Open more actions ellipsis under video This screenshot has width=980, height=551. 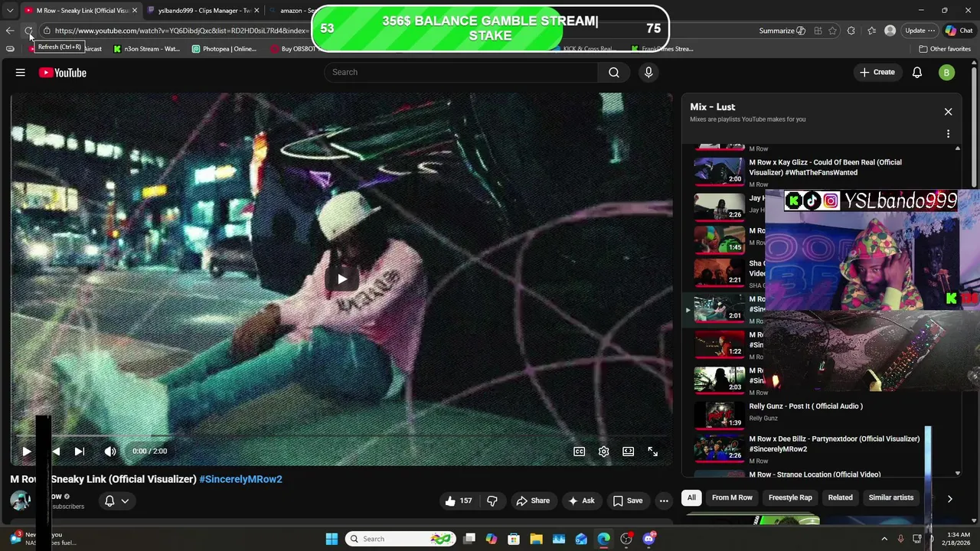tap(664, 500)
